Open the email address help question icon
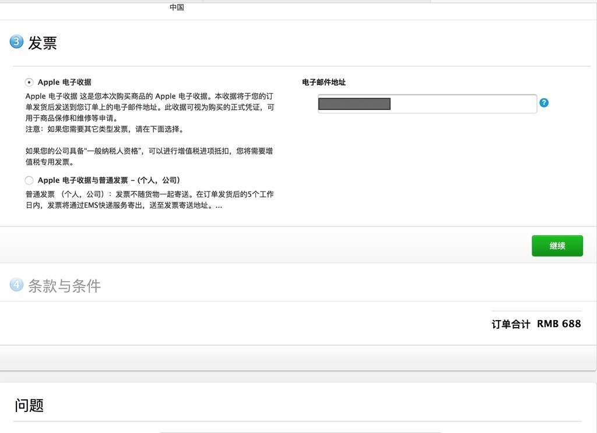 click(x=544, y=102)
